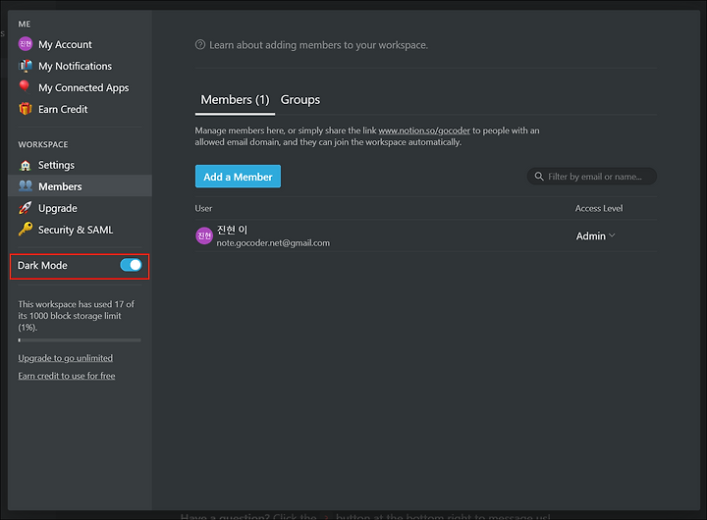707x520 pixels.
Task: Click the Security & SAML key icon
Action: click(x=26, y=229)
